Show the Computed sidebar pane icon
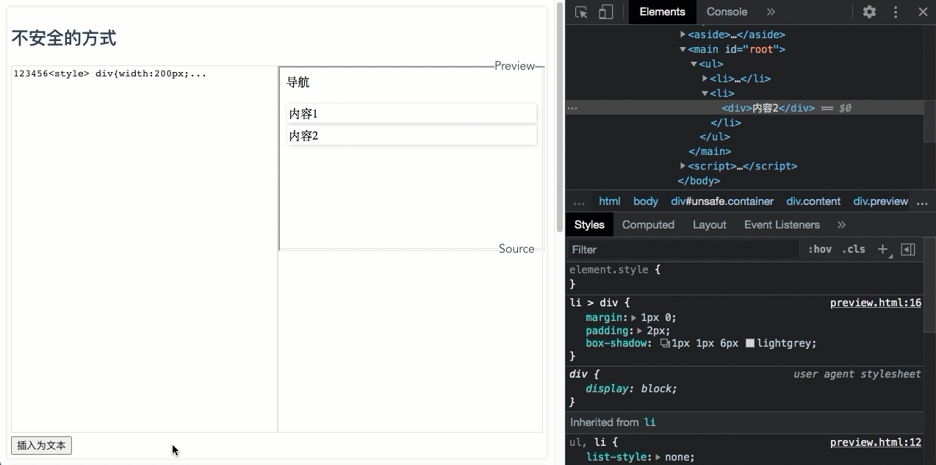936x465 pixels. click(907, 249)
